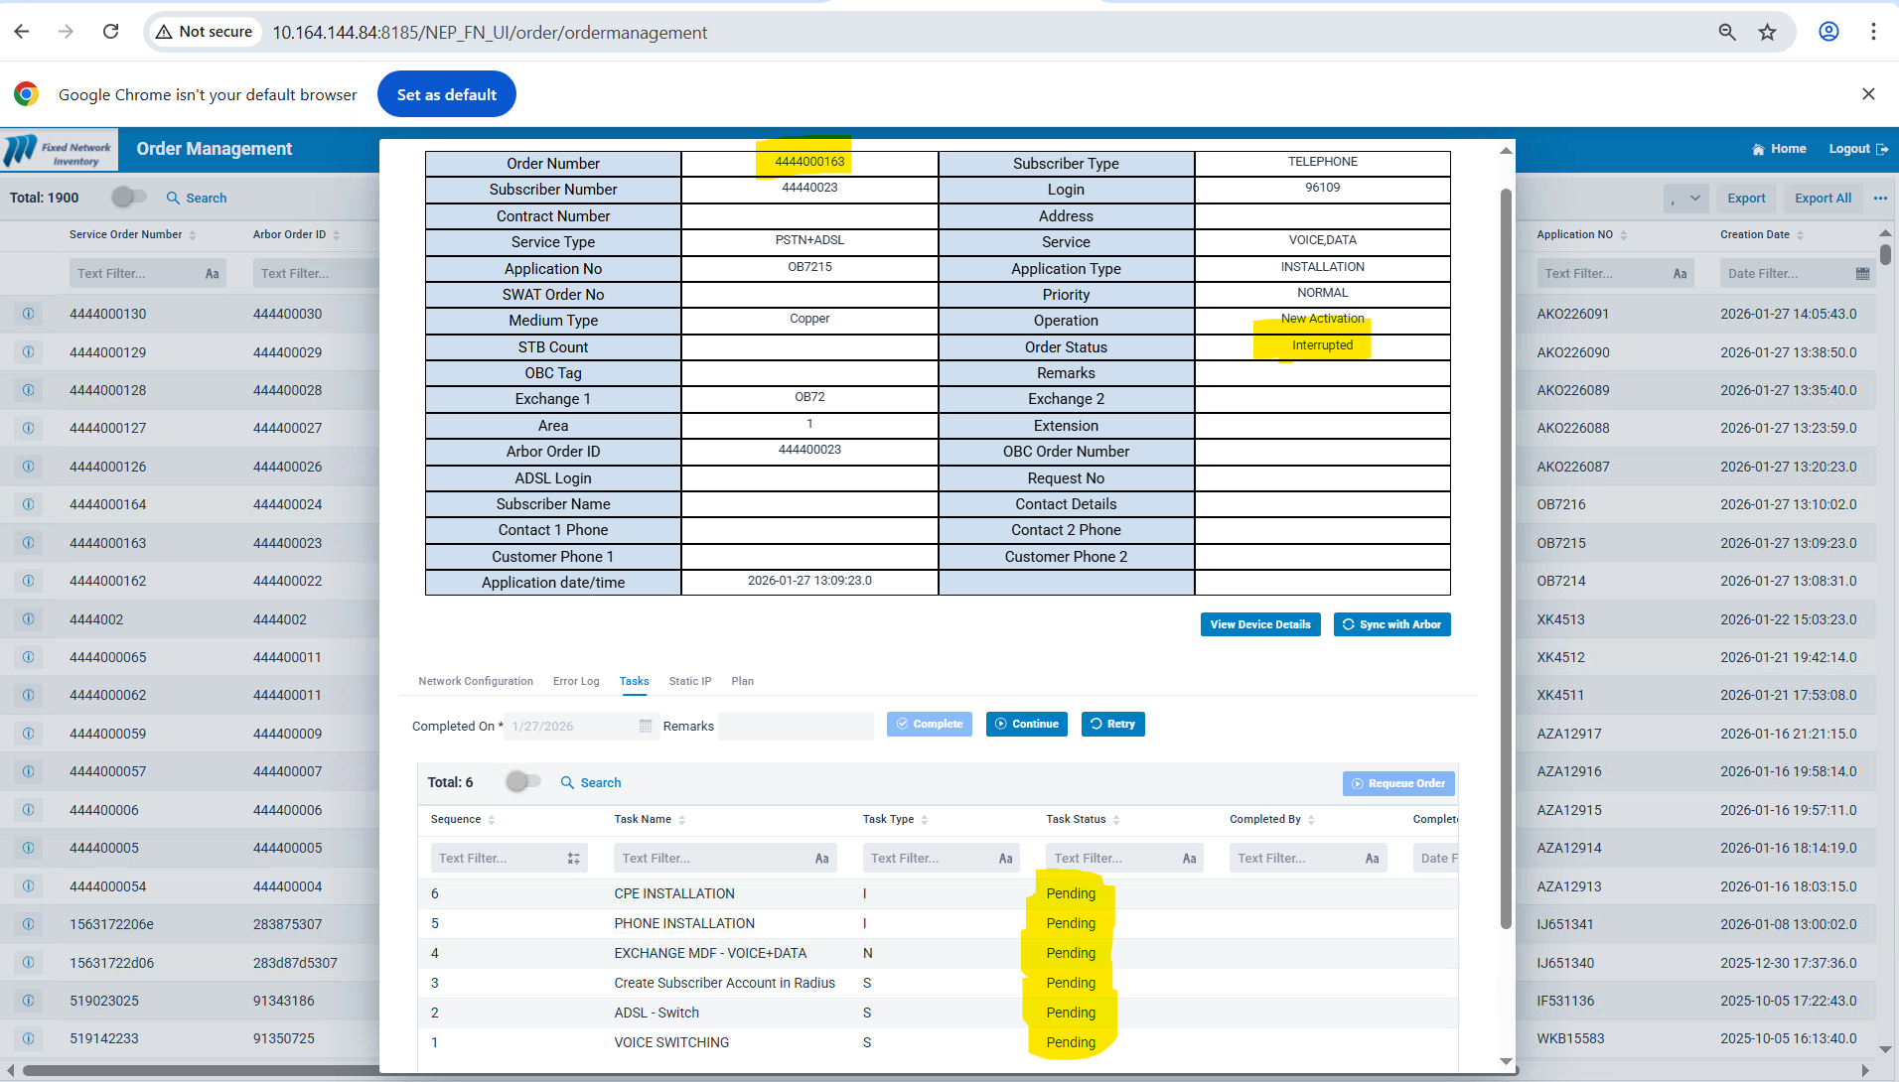Open the Network Configuration tab
1899x1082 pixels.
pyautogui.click(x=476, y=681)
